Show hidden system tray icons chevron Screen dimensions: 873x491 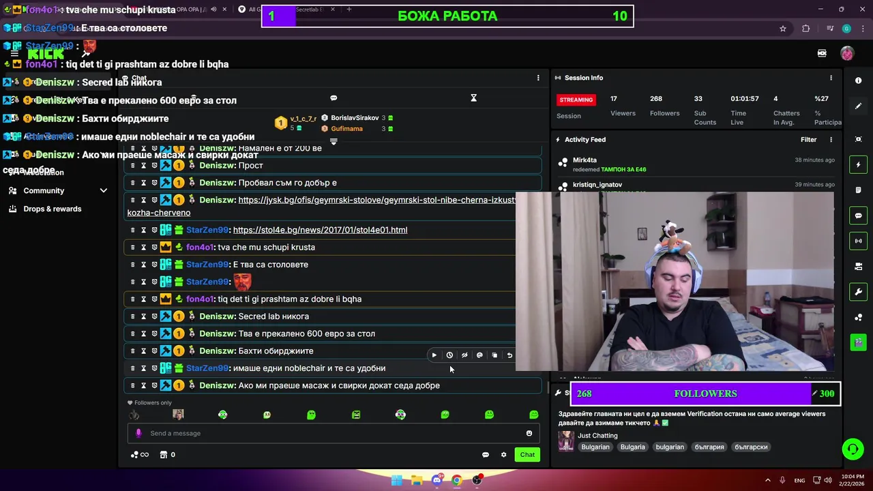click(767, 480)
